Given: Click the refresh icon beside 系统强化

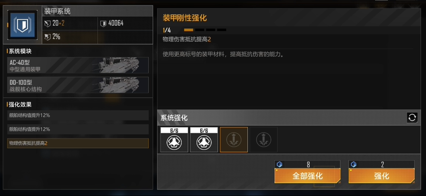Looking at the screenshot, I should coord(412,118).
